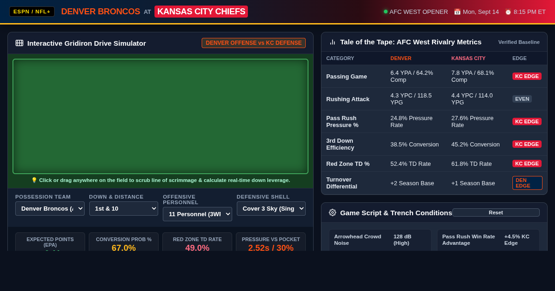This screenshot has height=291, width=555.
Task: Click the DENVER OFFENSE vs KC DEFENSE badge
Action: (253, 43)
